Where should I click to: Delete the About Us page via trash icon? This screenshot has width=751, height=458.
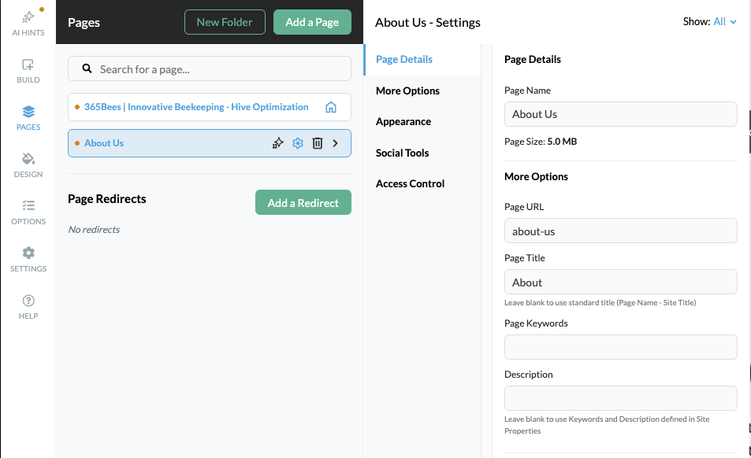[x=318, y=143]
